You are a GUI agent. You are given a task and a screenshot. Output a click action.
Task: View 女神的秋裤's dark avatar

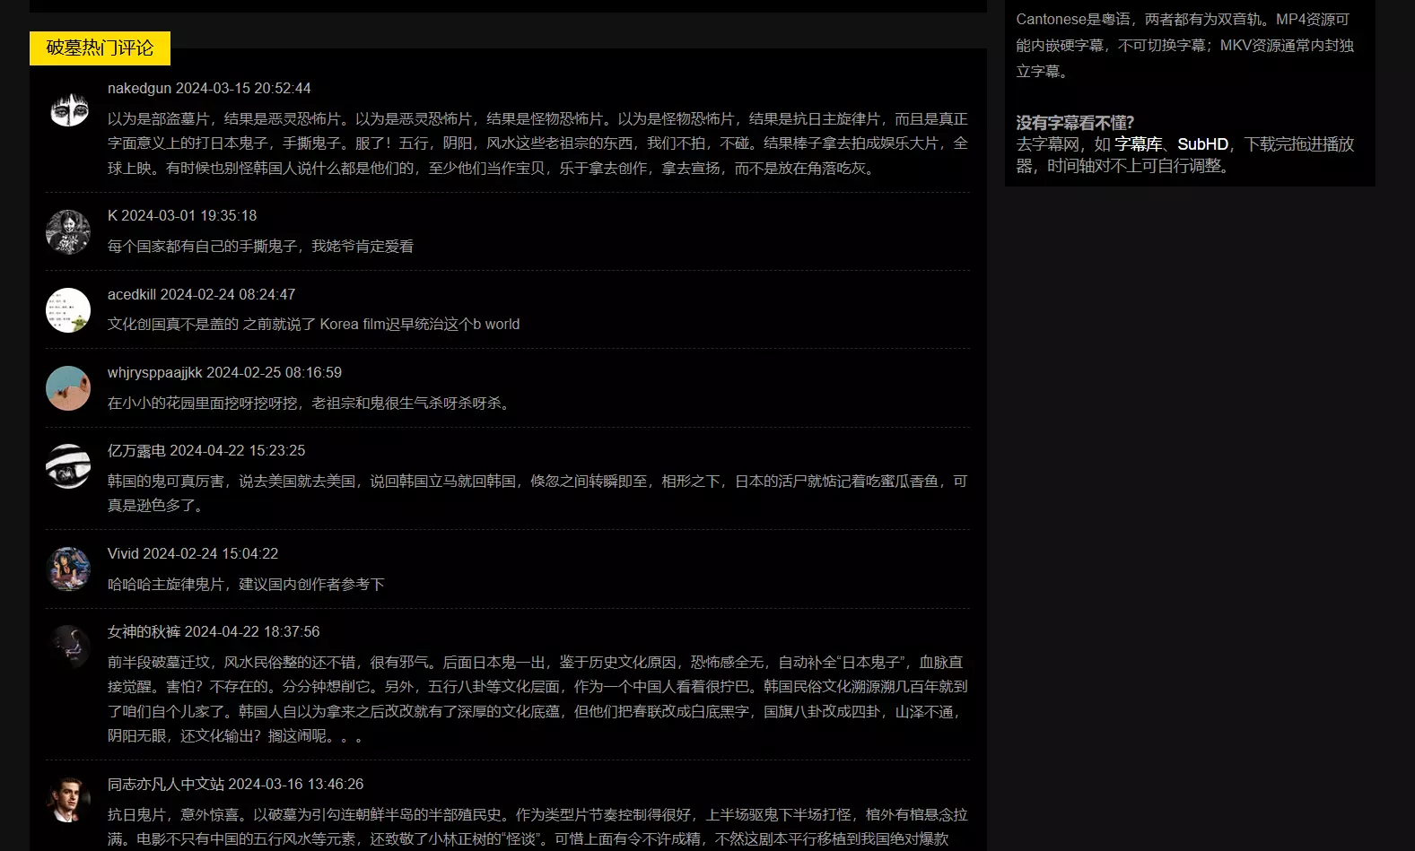(x=68, y=647)
